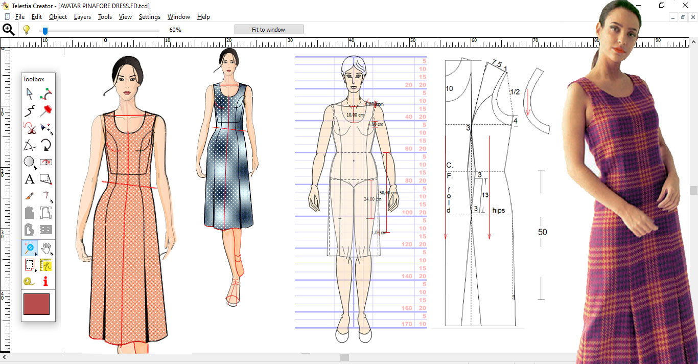The height and width of the screenshot is (364, 698).
Task: Click the zoom level slider handle
Action: tap(45, 31)
